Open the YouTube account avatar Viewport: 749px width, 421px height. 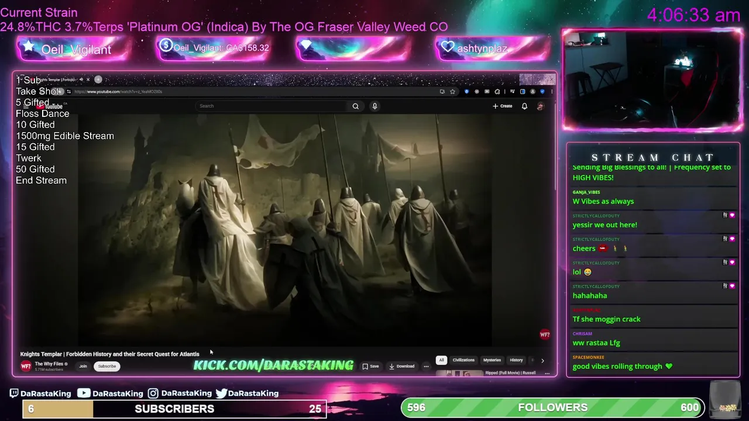540,106
